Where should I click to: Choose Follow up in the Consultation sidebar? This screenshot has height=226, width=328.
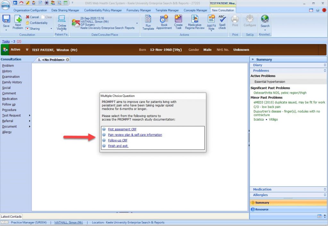[9, 104]
